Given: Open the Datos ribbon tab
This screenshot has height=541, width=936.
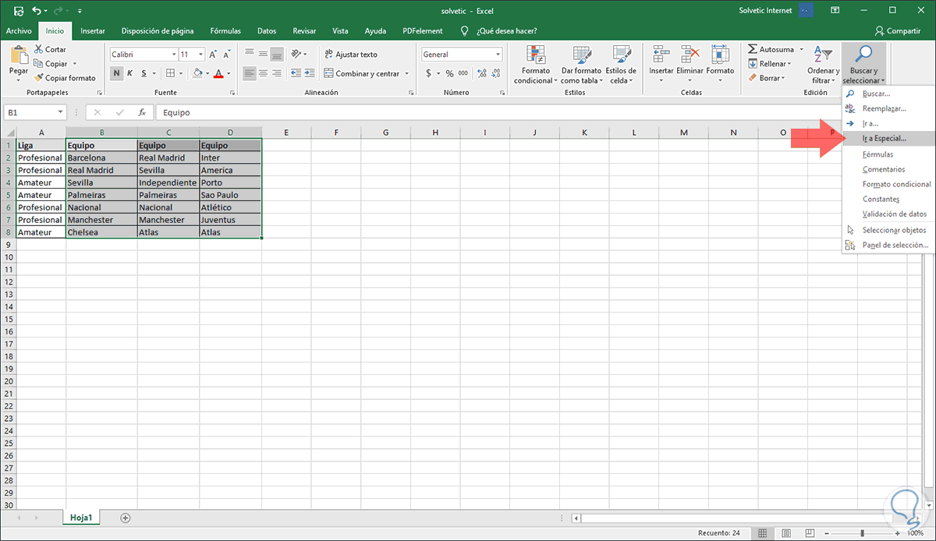Looking at the screenshot, I should pos(267,31).
